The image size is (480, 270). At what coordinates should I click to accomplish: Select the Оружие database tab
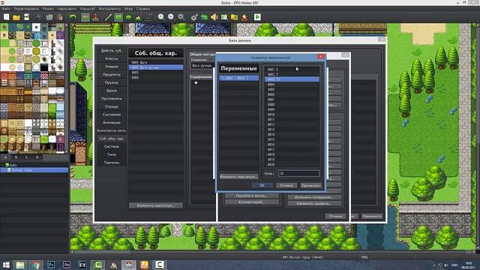[x=112, y=82]
